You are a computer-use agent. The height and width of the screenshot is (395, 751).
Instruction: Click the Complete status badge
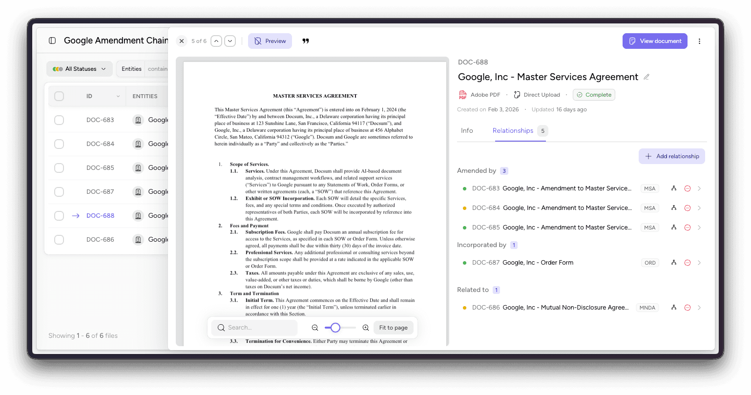coord(594,95)
